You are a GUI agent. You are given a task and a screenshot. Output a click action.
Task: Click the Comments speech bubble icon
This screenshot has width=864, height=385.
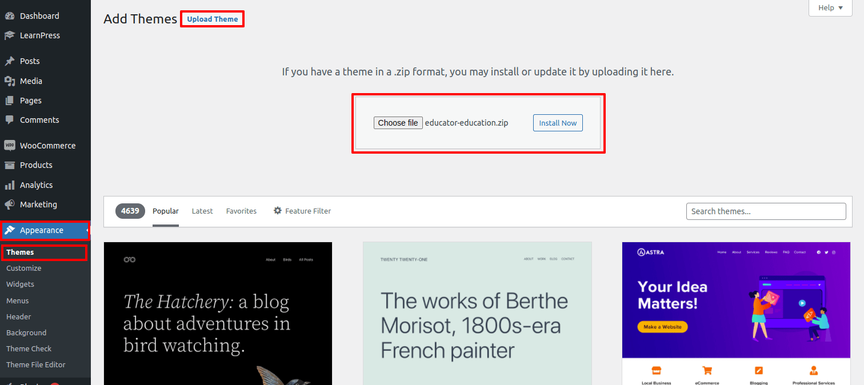tap(10, 120)
